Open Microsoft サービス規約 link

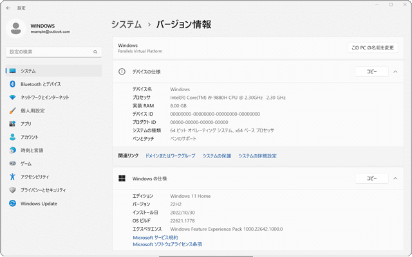pos(155,237)
